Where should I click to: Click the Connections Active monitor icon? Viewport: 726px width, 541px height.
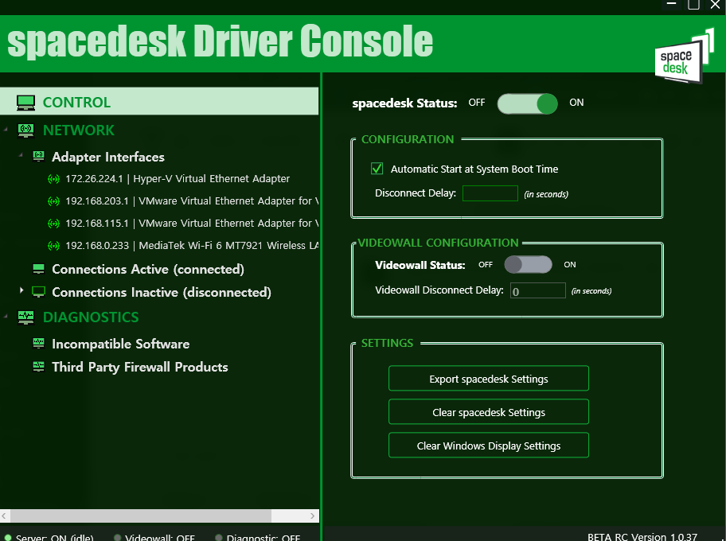(39, 269)
